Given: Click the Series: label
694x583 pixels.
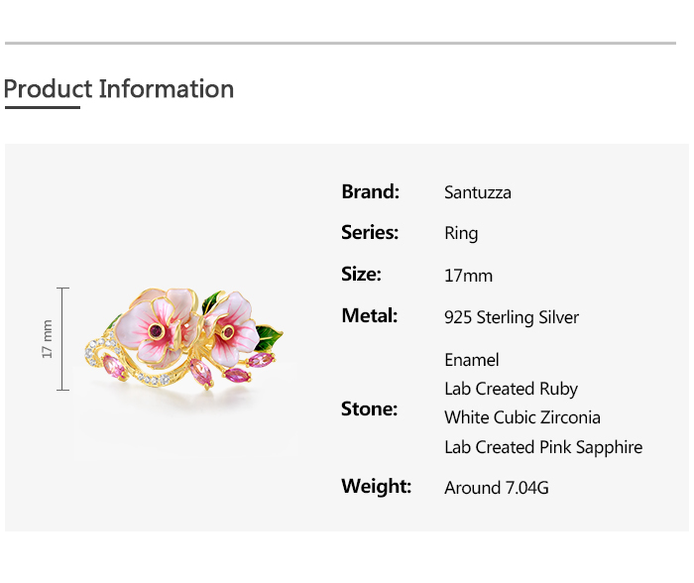Looking at the screenshot, I should (369, 233).
